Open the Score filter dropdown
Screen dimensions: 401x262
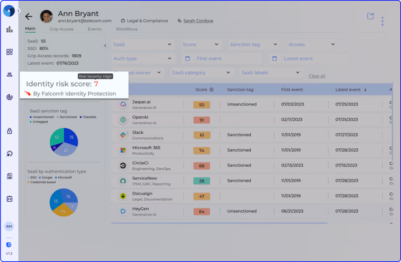click(202, 44)
